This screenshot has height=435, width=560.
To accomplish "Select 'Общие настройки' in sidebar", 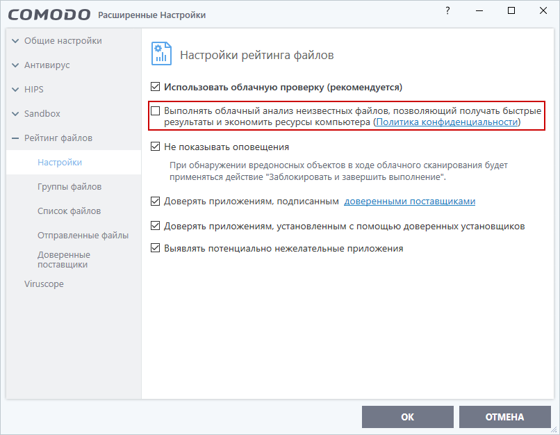I will tap(63, 41).
